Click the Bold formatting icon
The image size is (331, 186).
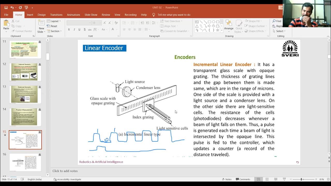(x=69, y=30)
